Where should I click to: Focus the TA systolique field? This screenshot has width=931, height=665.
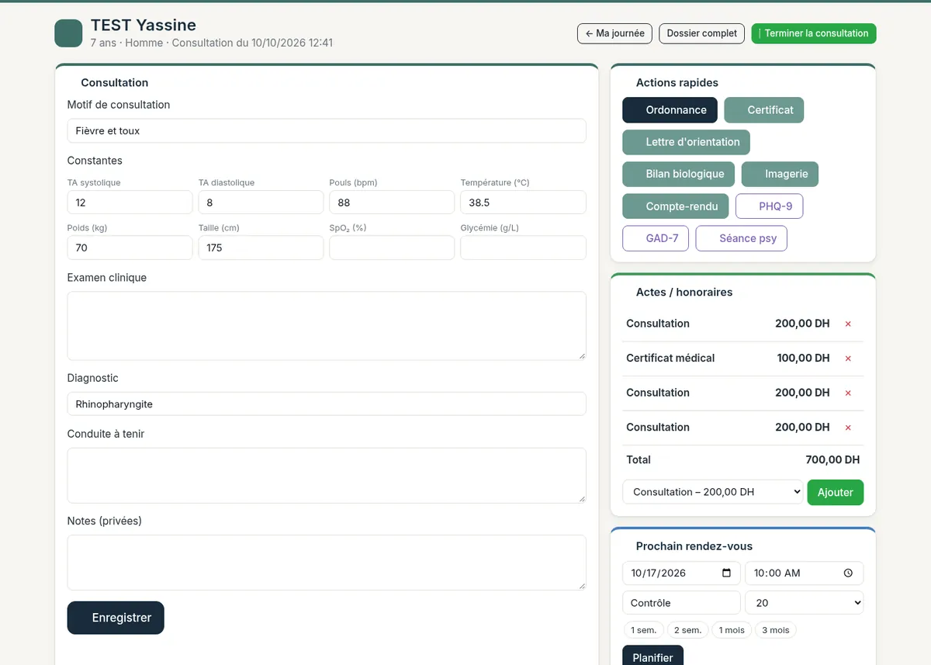point(130,203)
